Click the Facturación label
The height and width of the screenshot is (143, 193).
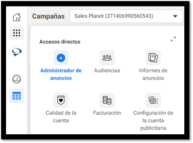pyautogui.click(x=107, y=113)
